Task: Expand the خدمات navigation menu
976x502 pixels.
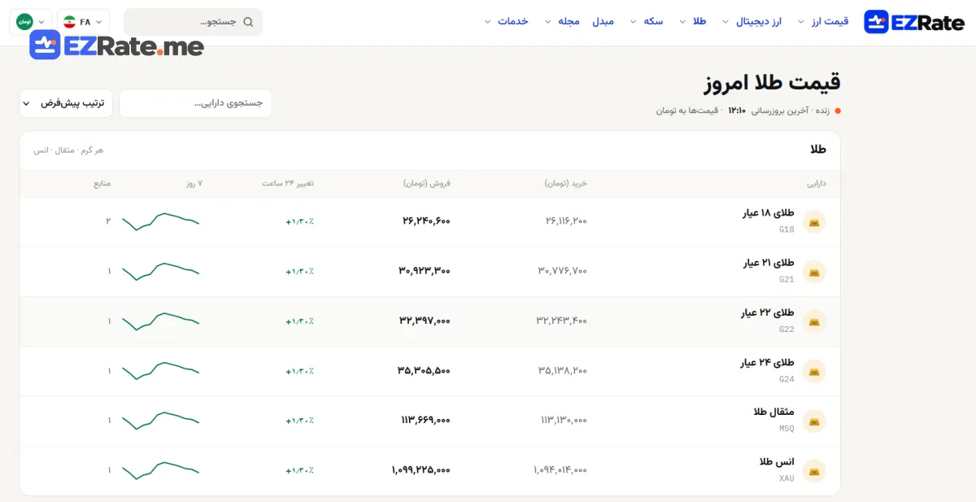Action: pyautogui.click(x=506, y=21)
